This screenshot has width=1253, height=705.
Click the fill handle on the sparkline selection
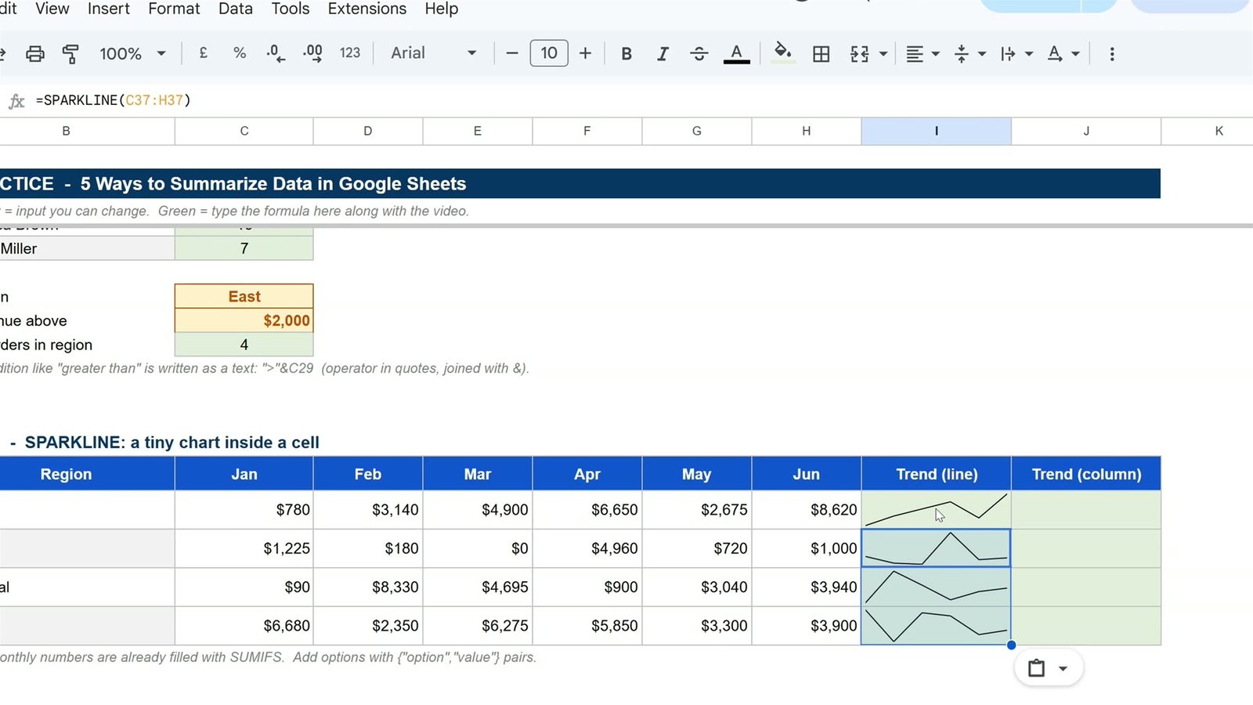click(x=1011, y=645)
